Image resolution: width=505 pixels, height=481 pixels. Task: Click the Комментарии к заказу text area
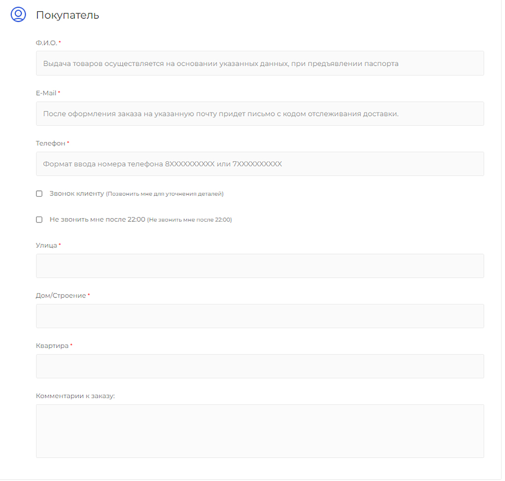tap(260, 431)
